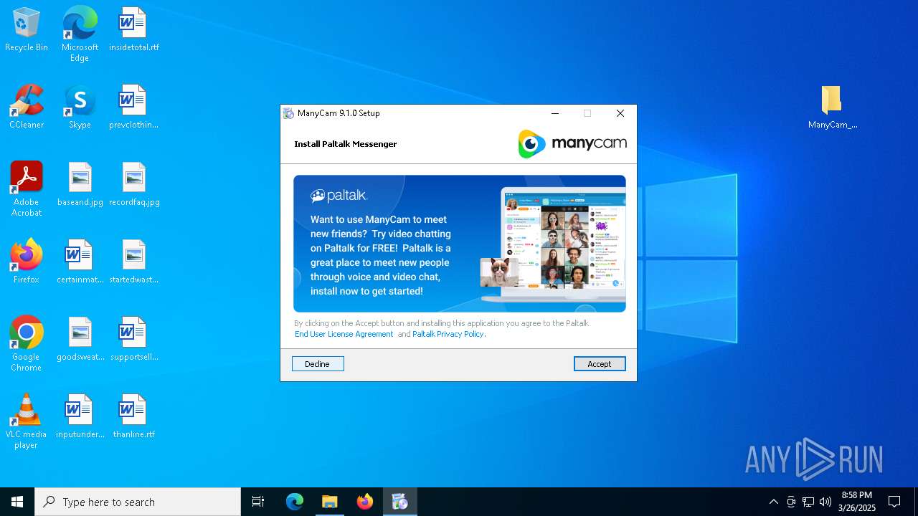Image resolution: width=918 pixels, height=516 pixels.
Task: Click the taskbar search box
Action: coord(138,502)
